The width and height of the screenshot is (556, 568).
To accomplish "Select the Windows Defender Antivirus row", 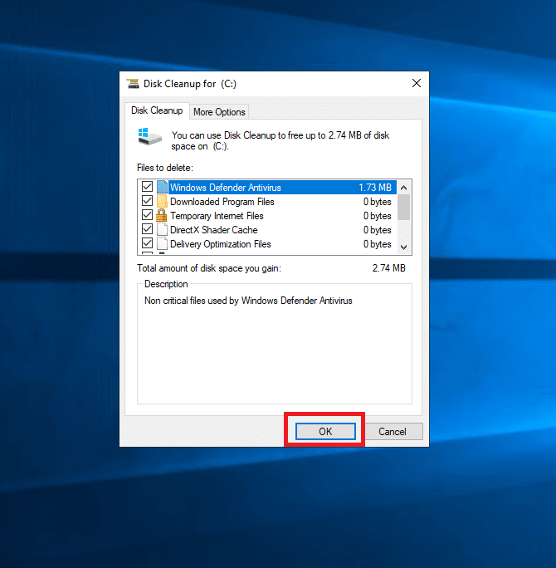I will 267,188.
